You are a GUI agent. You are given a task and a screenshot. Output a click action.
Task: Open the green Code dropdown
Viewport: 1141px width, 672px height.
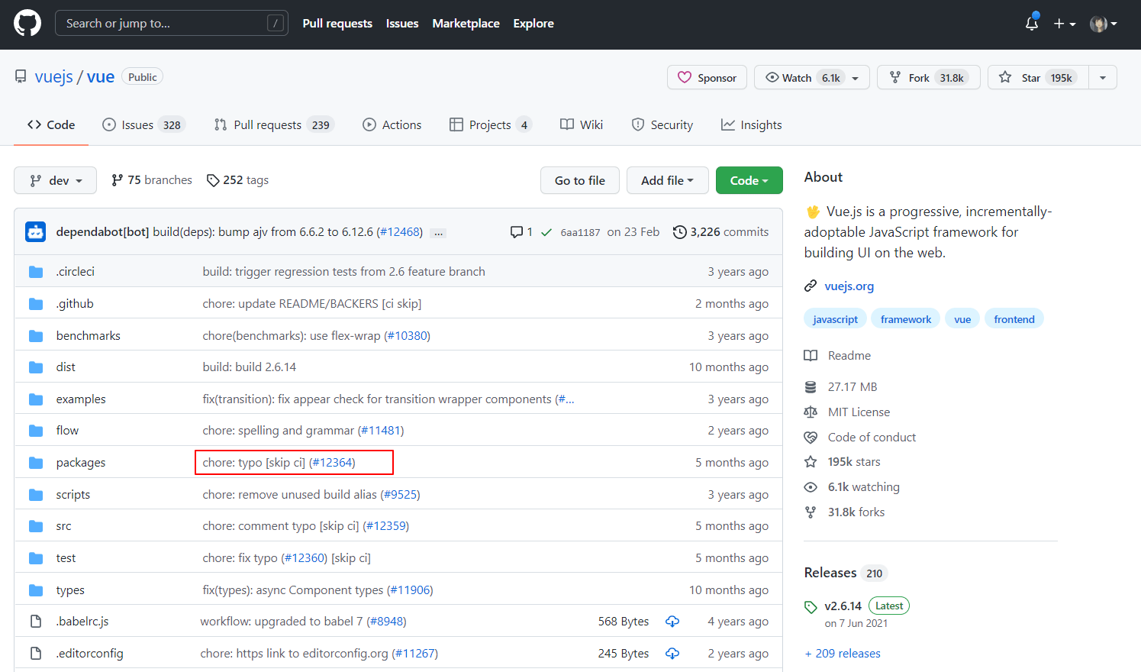pos(749,180)
